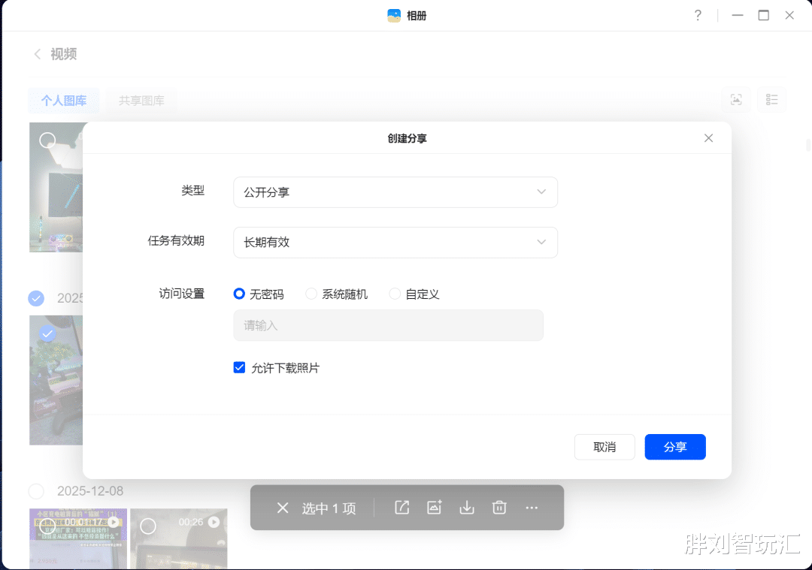Click the trash delete icon in selection toolbar
Viewport: 812px width, 570px height.
pos(499,508)
